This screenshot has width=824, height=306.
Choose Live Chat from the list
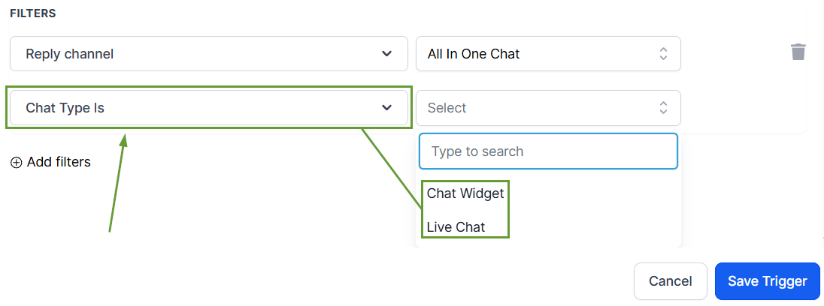coord(456,226)
